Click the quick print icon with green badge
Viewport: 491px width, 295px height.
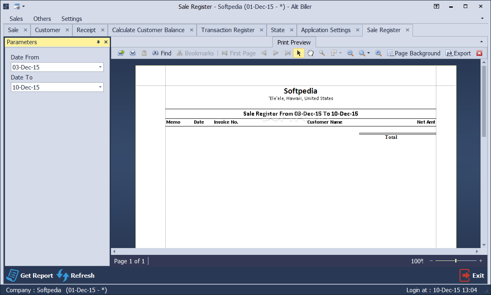point(121,53)
